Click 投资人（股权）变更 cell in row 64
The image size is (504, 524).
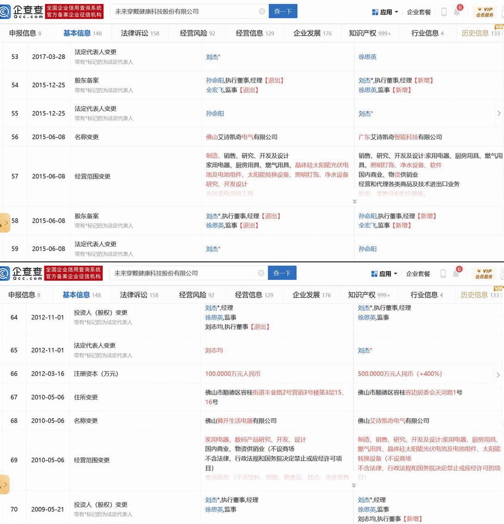click(x=101, y=312)
